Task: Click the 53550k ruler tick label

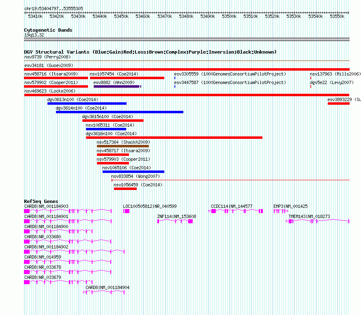Action: click(337, 16)
